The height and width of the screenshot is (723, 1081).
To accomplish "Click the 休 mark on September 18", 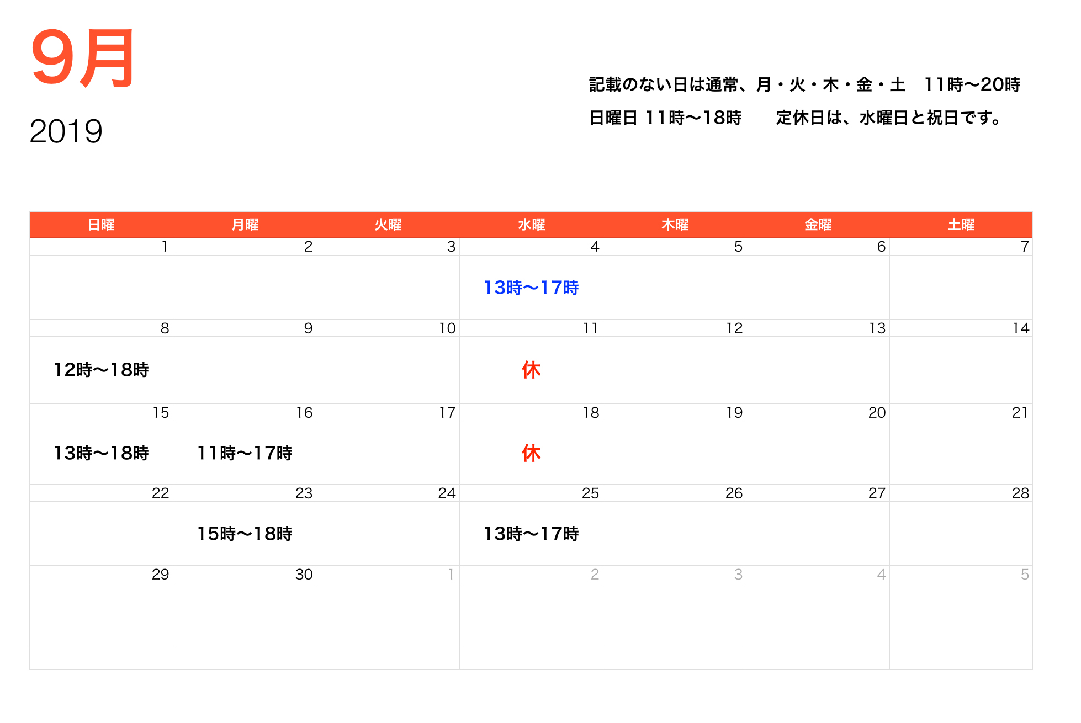I will point(531,453).
